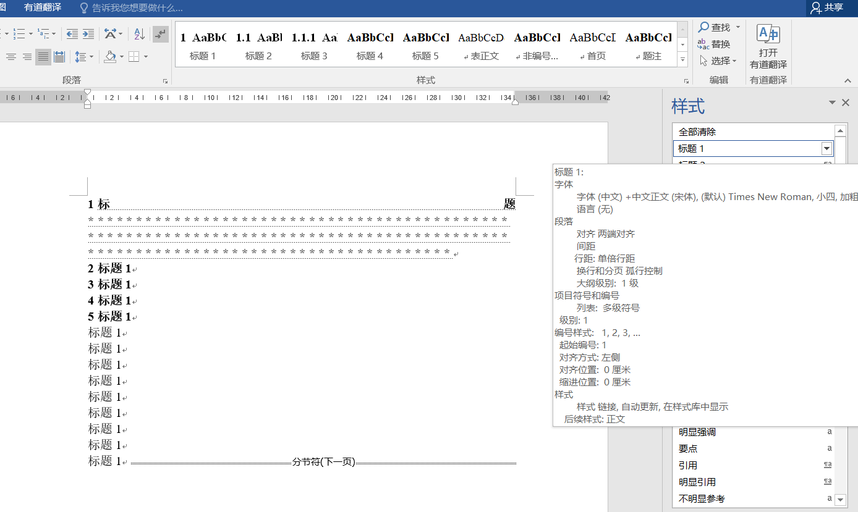The width and height of the screenshot is (858, 512).
Task: Click 全部清除 in Styles pane
Action: tap(753, 132)
